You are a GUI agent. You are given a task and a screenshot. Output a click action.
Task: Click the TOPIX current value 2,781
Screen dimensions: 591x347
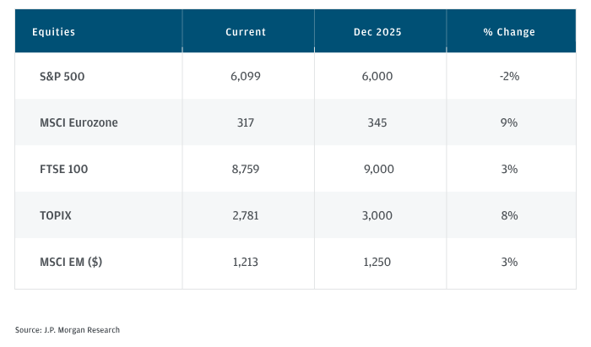246,215
